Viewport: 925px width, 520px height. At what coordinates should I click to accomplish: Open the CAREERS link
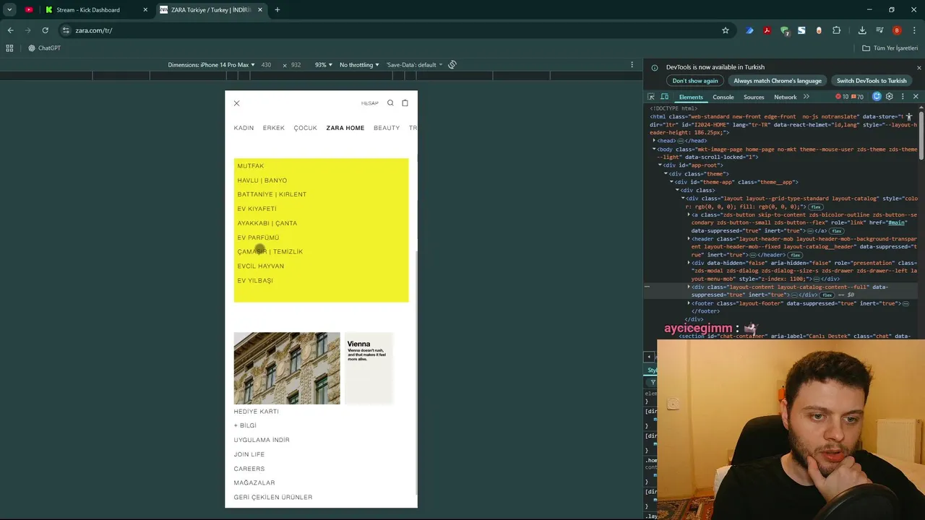(249, 469)
